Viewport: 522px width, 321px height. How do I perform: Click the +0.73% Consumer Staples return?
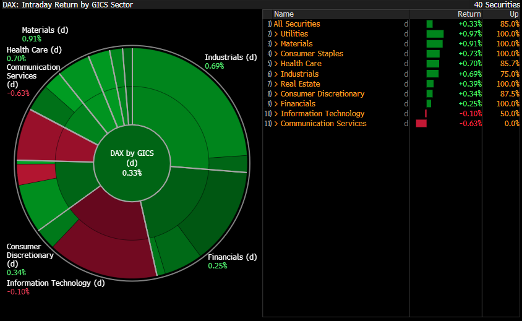[x=470, y=54]
